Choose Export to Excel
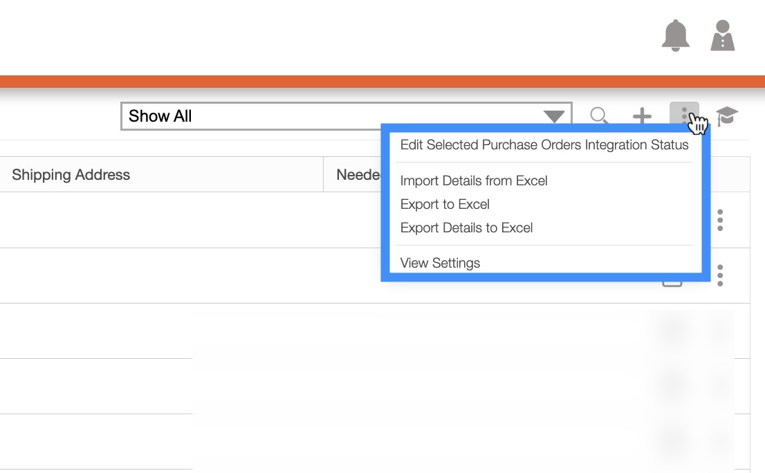 pos(445,205)
